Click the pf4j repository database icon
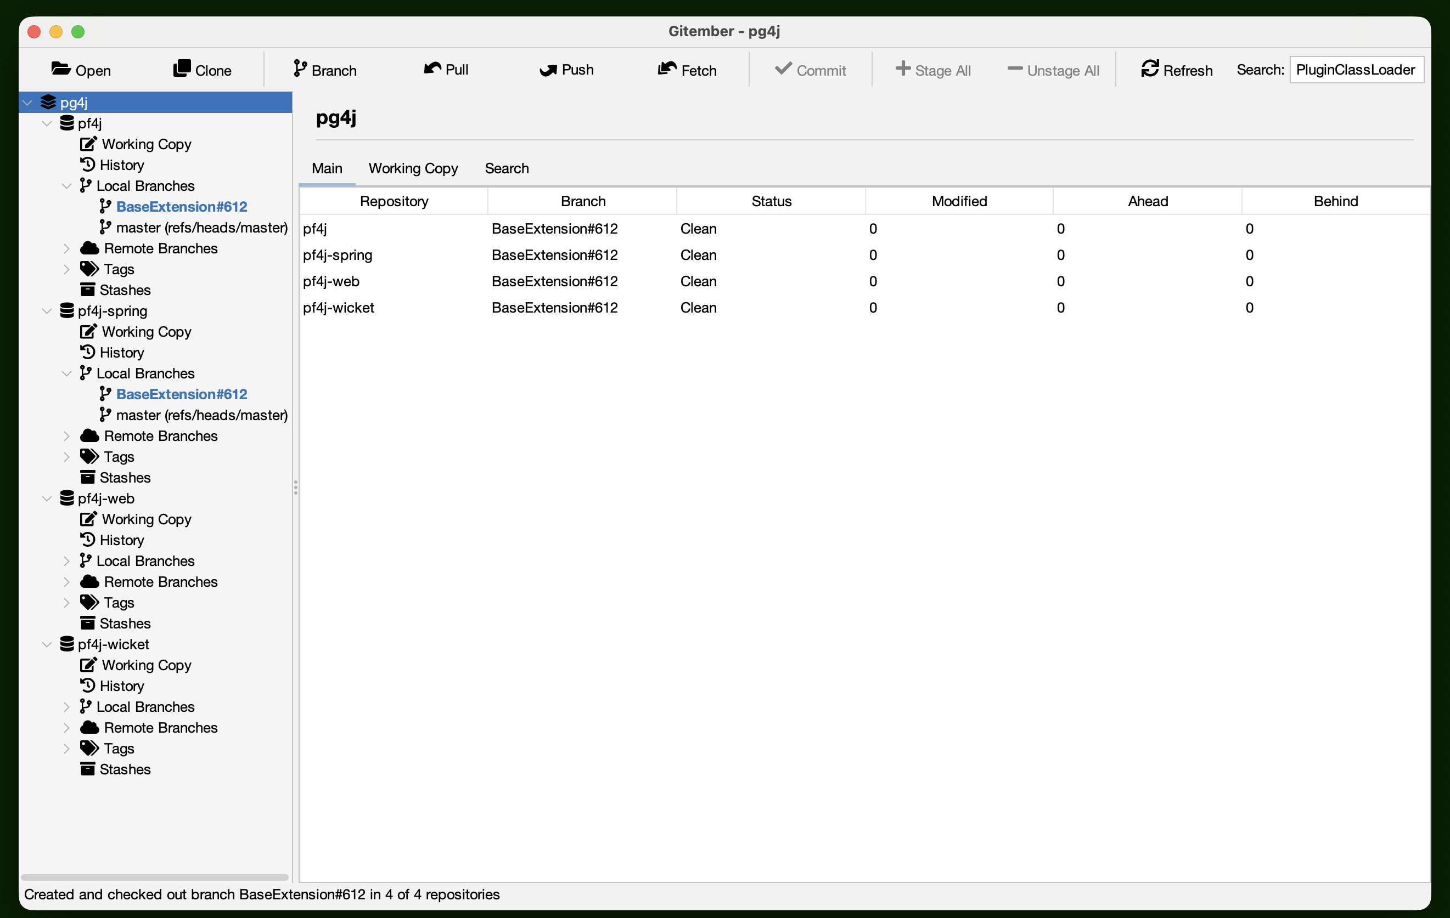1450x918 pixels. pyautogui.click(x=67, y=123)
